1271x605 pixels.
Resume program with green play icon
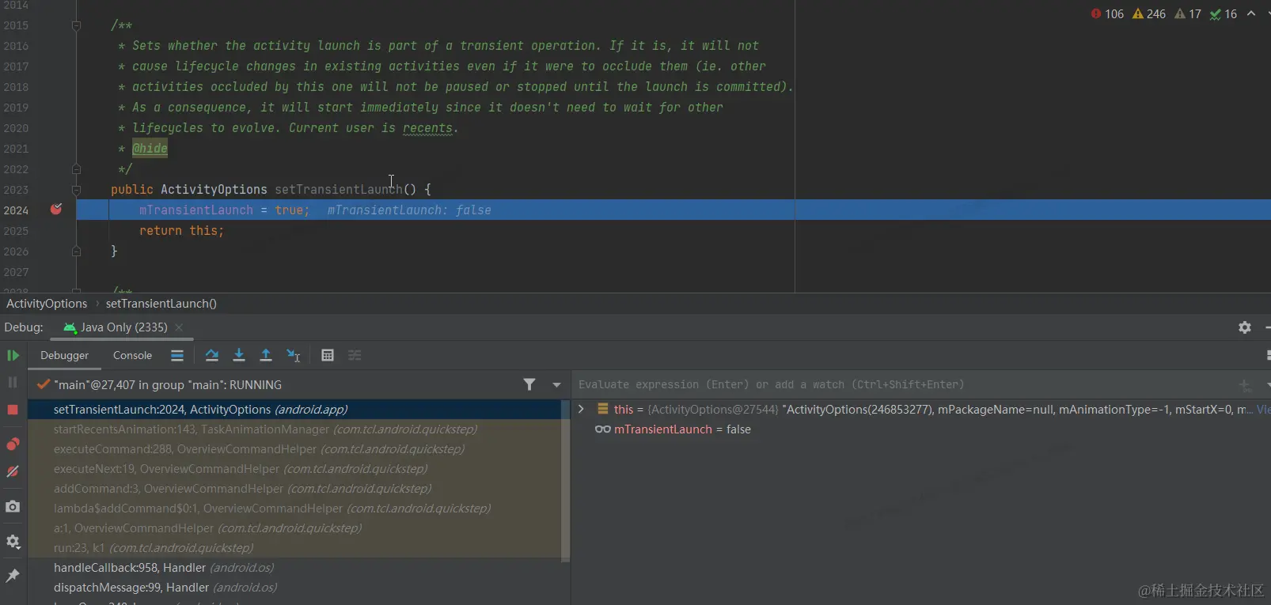[x=13, y=355]
